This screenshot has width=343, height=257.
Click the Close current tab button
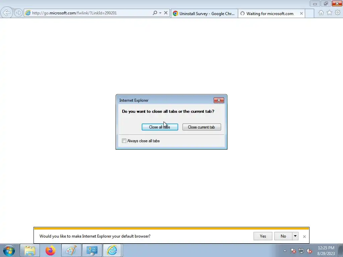(x=202, y=127)
